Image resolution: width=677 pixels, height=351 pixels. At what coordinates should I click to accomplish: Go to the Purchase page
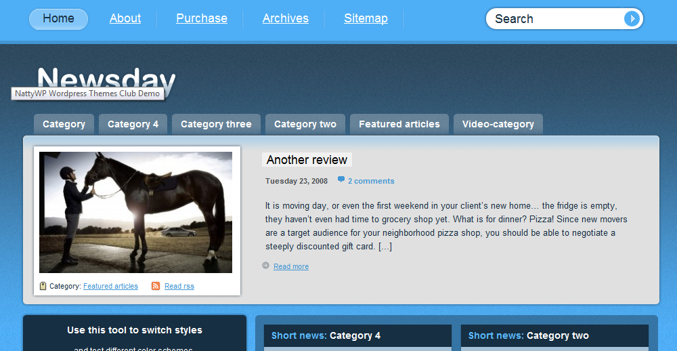click(x=202, y=18)
